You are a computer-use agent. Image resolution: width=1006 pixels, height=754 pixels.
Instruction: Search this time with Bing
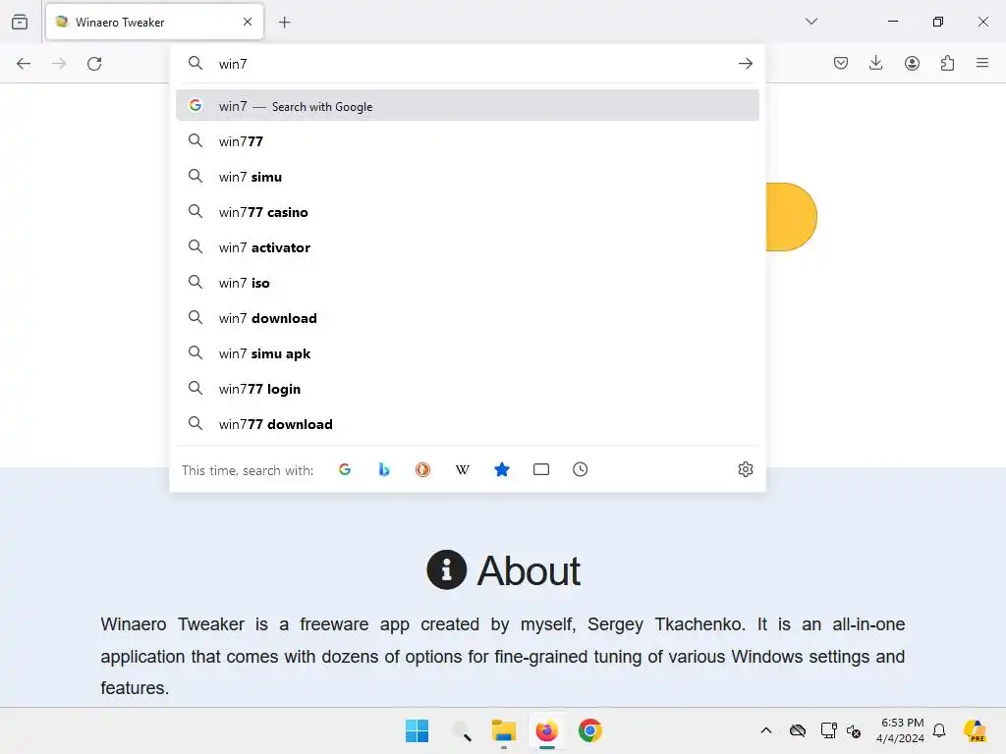pos(384,469)
